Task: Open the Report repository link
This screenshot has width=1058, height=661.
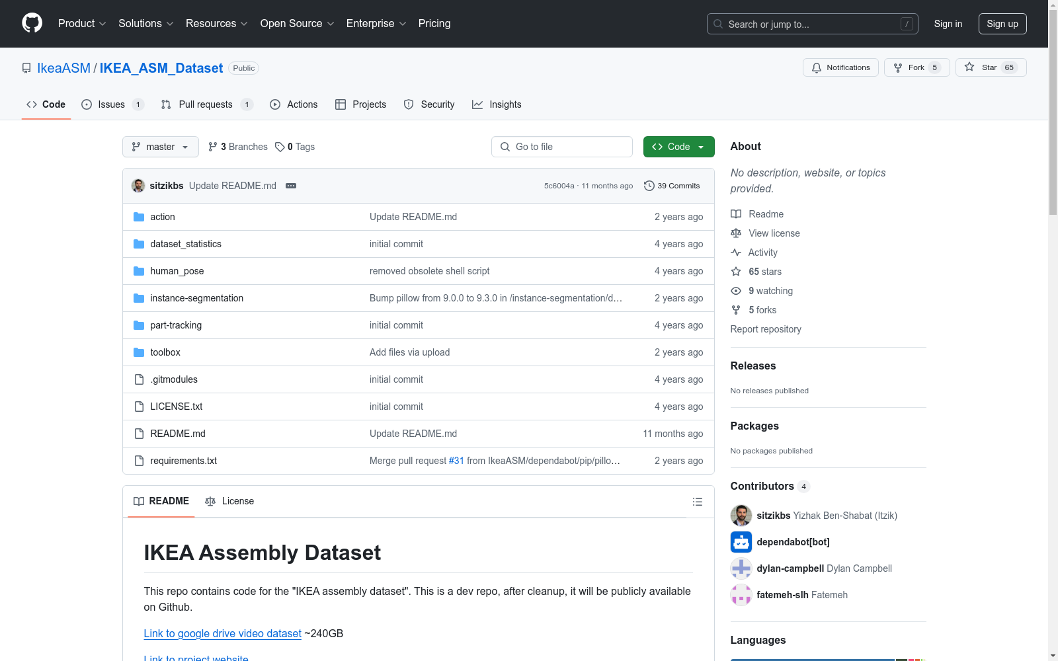Action: coord(766,329)
